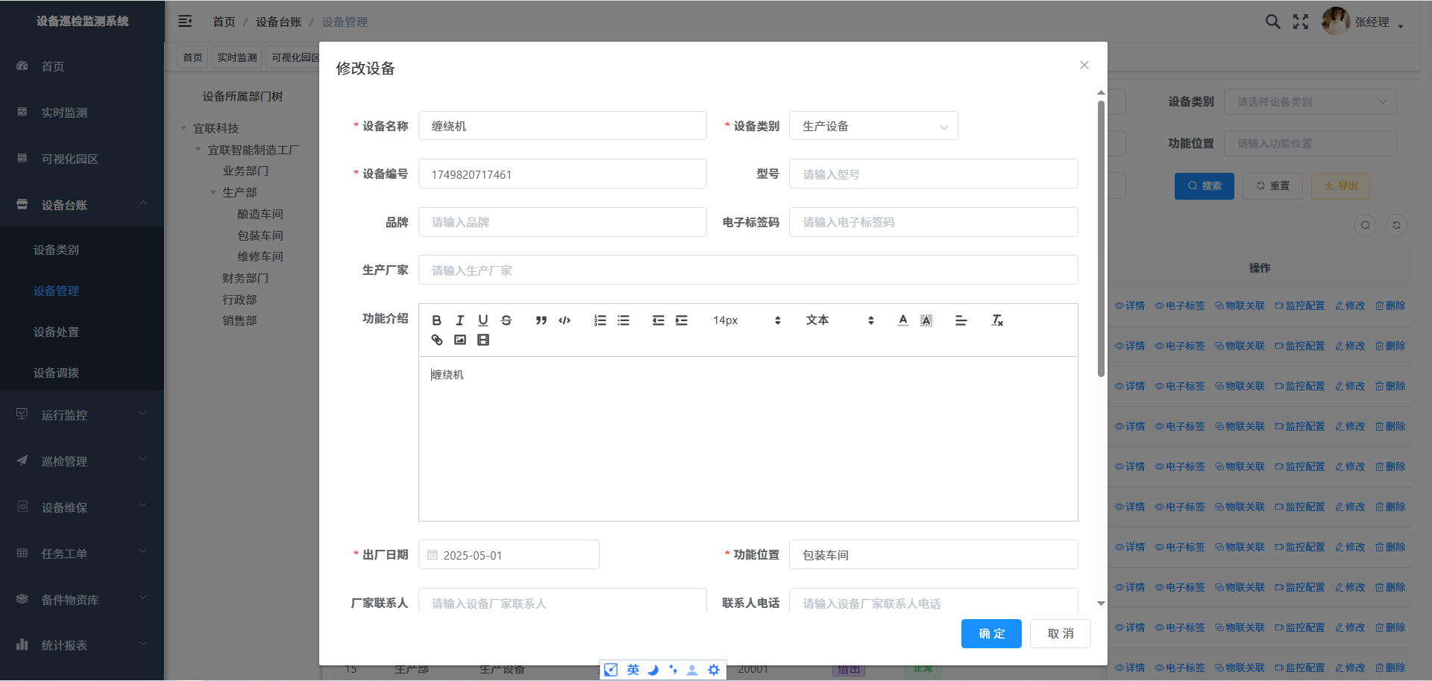
Task: Toggle bold formatting in editor toolbar
Action: (x=437, y=320)
